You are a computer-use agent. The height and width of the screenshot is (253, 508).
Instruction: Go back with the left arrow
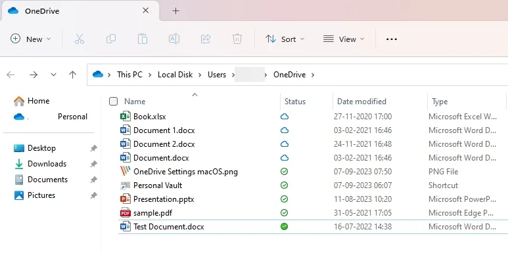tap(11, 75)
